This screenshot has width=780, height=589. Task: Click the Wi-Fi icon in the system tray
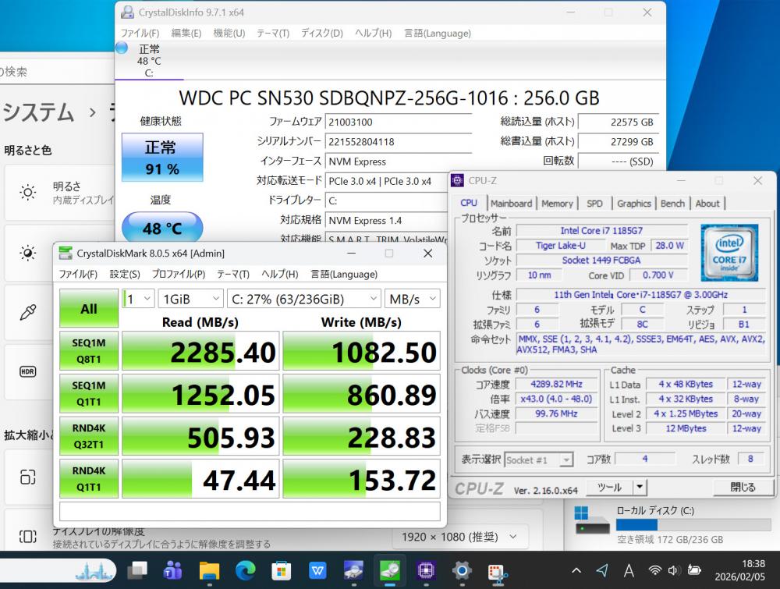(x=656, y=570)
